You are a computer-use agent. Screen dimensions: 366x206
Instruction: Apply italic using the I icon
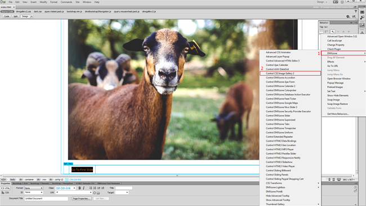[x=83, y=188]
